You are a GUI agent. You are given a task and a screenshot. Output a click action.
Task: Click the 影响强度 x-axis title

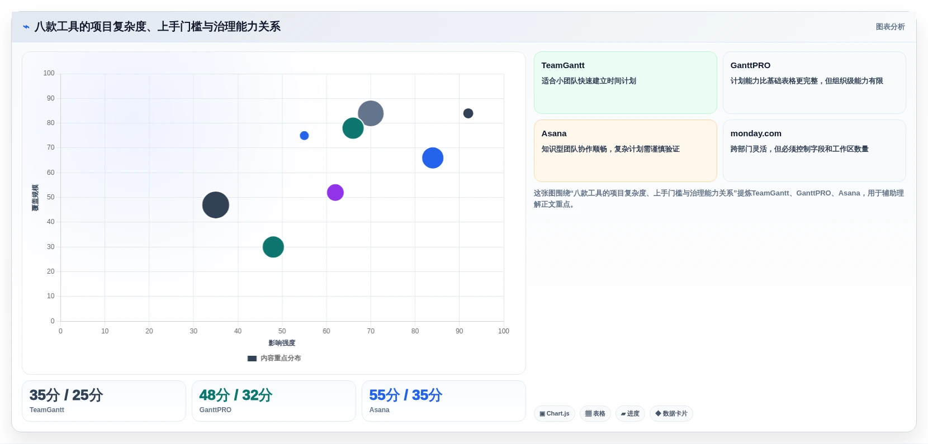click(x=282, y=343)
